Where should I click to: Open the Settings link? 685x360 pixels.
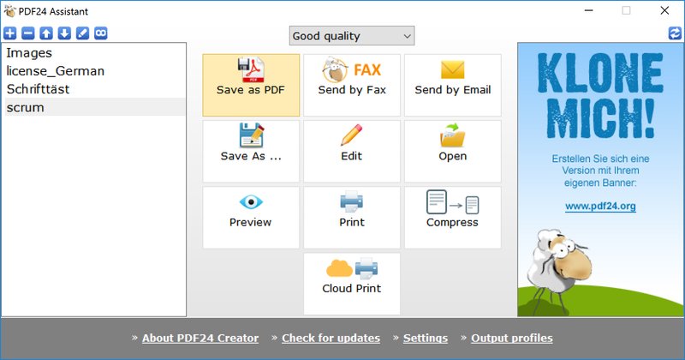coord(426,338)
